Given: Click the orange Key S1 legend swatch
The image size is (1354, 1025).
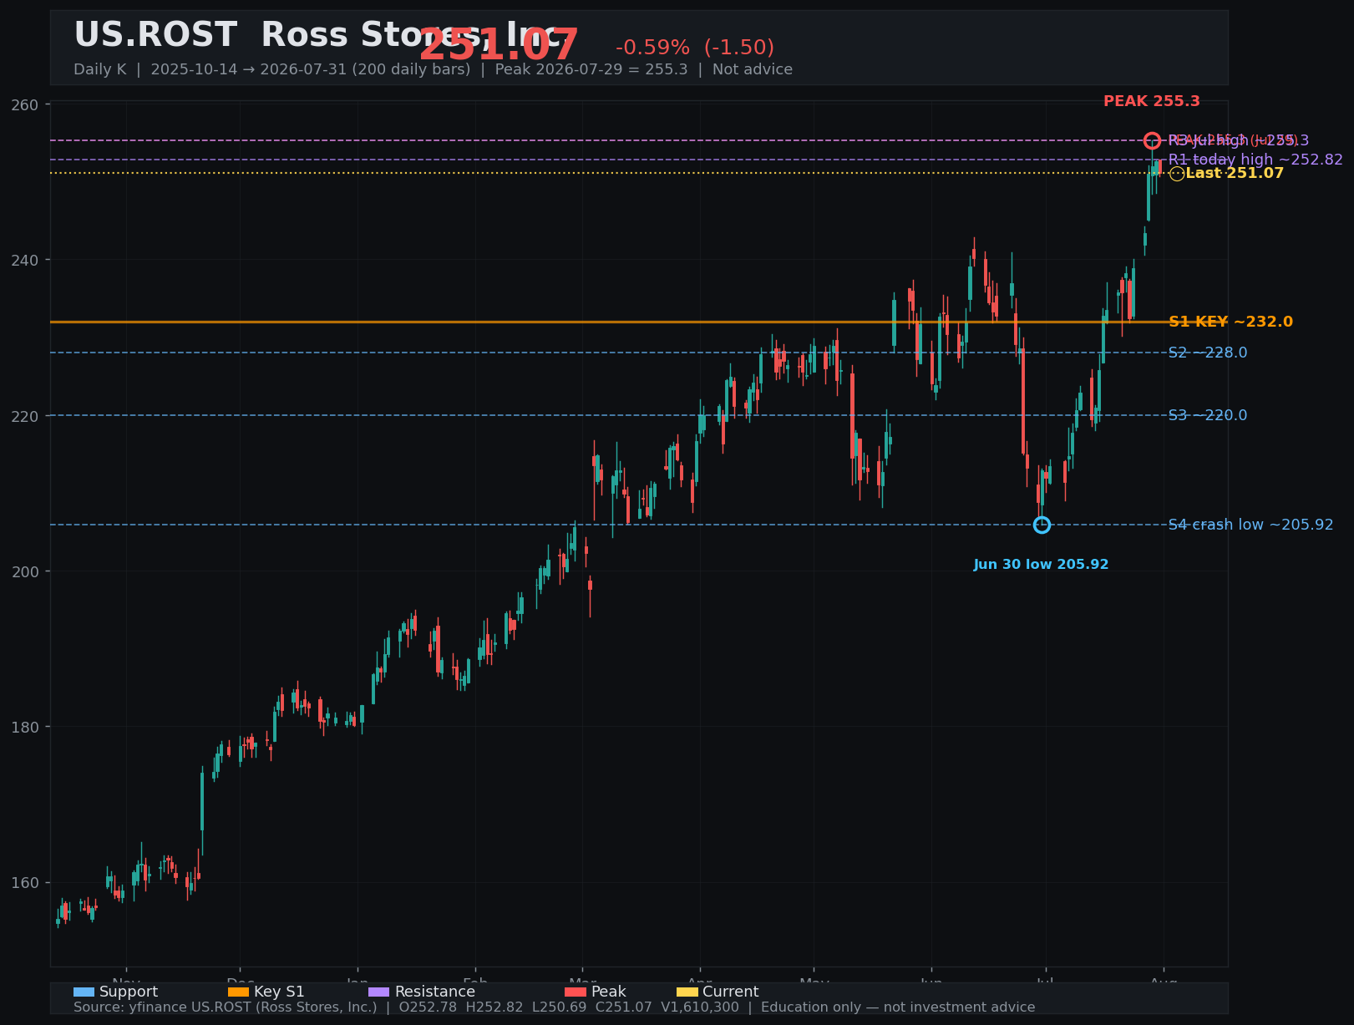Looking at the screenshot, I should coord(238,992).
